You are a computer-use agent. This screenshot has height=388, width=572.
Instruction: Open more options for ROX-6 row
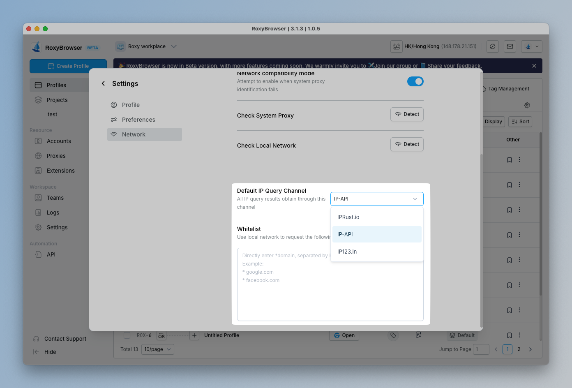coord(519,335)
